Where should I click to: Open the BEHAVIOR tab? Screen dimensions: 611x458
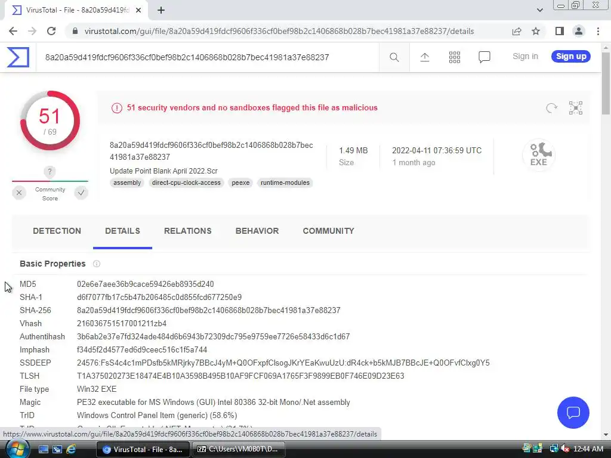pos(257,231)
